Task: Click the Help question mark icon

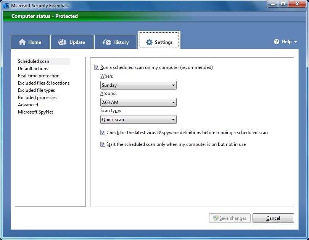Action: coord(277,42)
